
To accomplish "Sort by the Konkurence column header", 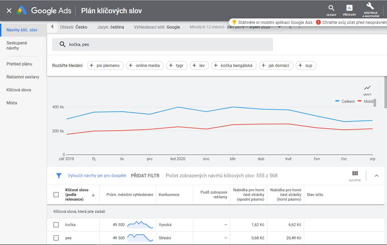I will [169, 195].
